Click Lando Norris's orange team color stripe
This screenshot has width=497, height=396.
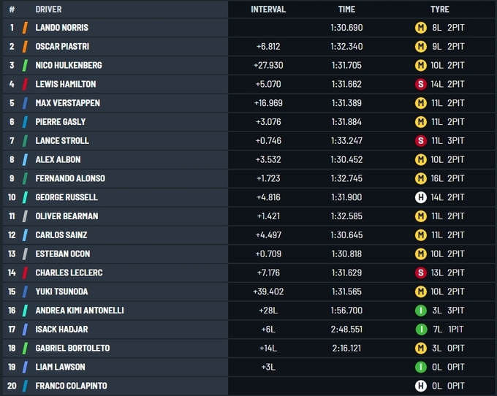26,28
